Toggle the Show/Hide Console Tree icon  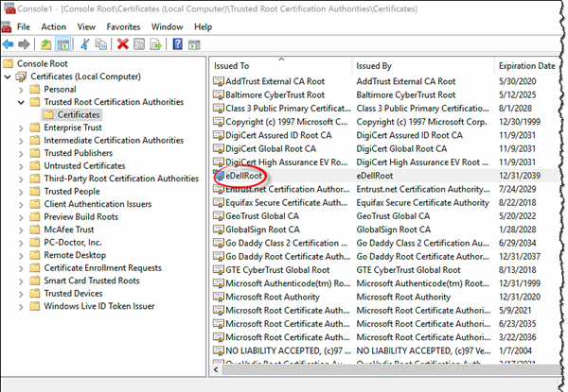click(x=63, y=44)
